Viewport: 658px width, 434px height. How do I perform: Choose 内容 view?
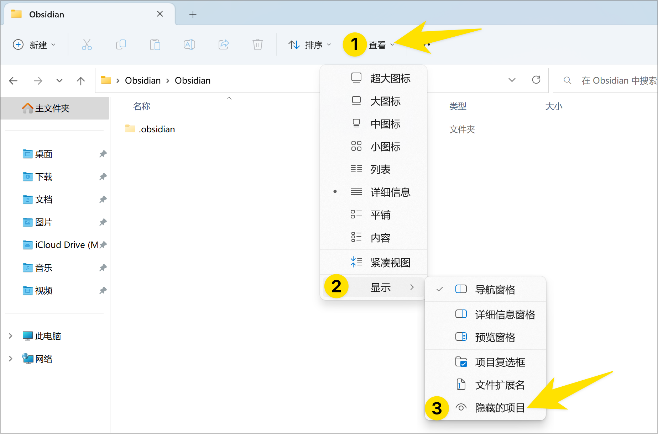(374, 238)
